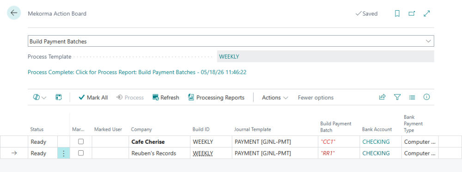The image size is (462, 172).
Task: Refresh the action board list
Action: 166,98
